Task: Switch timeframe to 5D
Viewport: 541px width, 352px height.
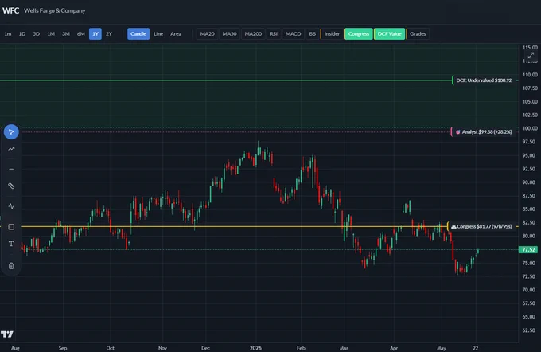Action: point(37,34)
